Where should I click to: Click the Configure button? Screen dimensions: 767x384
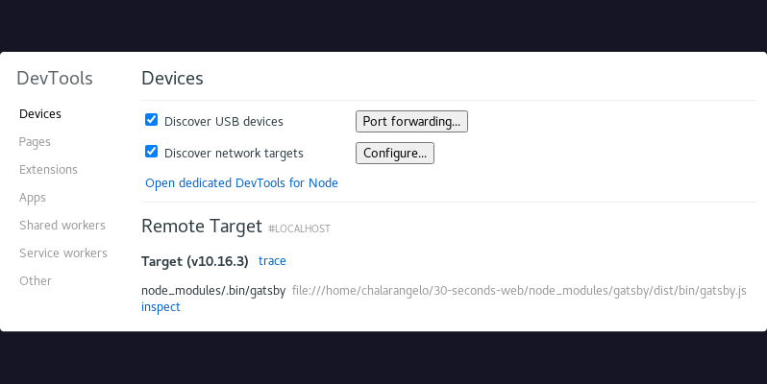tap(394, 153)
